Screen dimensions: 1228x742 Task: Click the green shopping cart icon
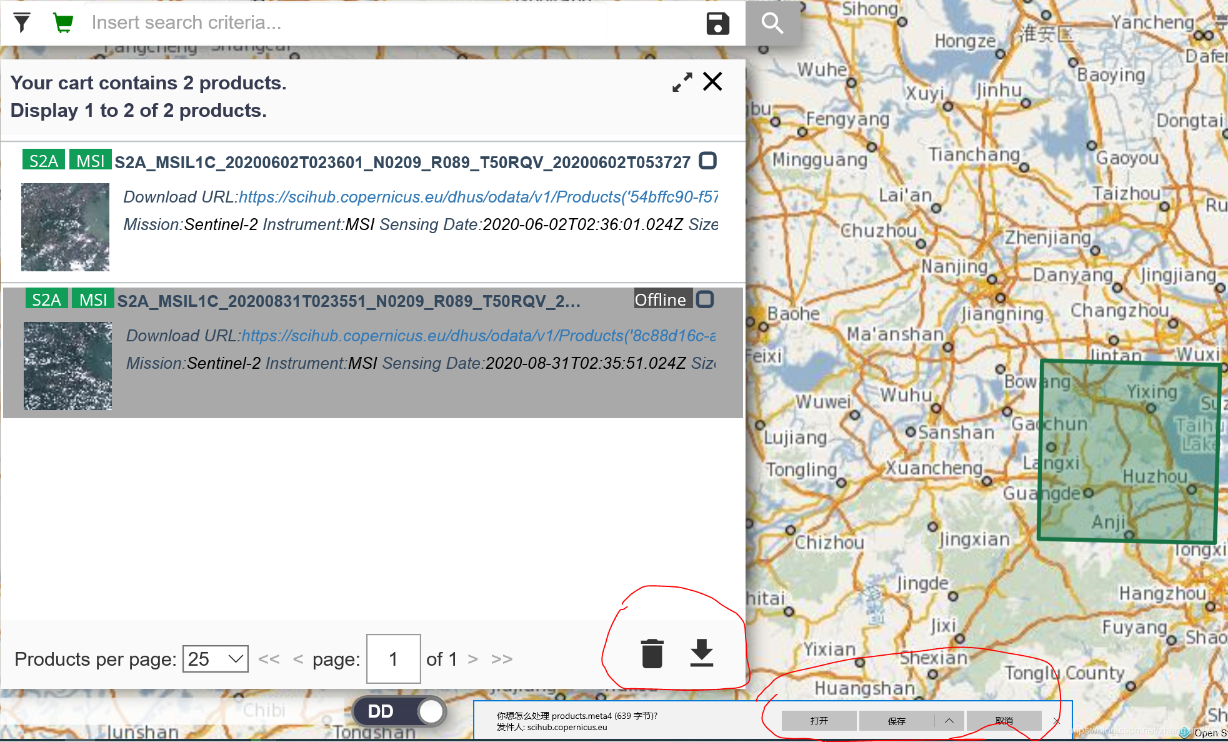pyautogui.click(x=63, y=23)
